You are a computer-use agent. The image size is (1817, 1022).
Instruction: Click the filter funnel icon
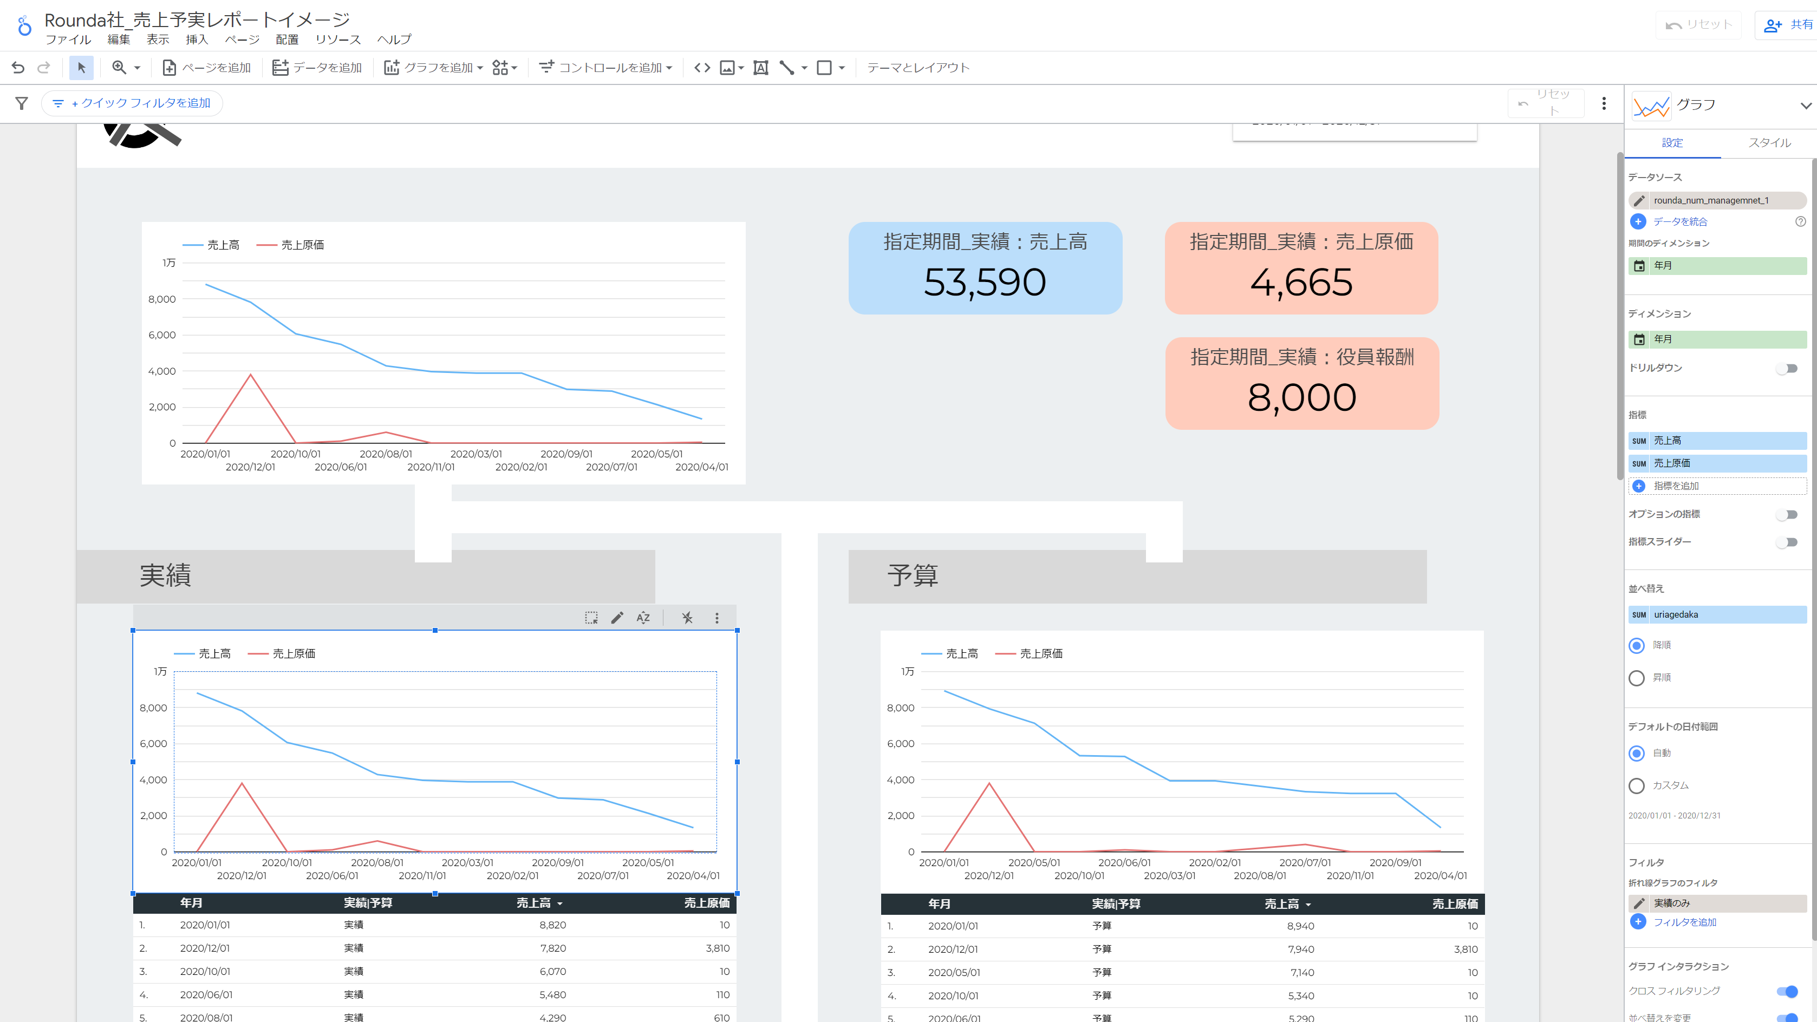[22, 103]
